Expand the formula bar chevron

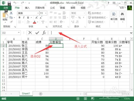tap(131, 33)
